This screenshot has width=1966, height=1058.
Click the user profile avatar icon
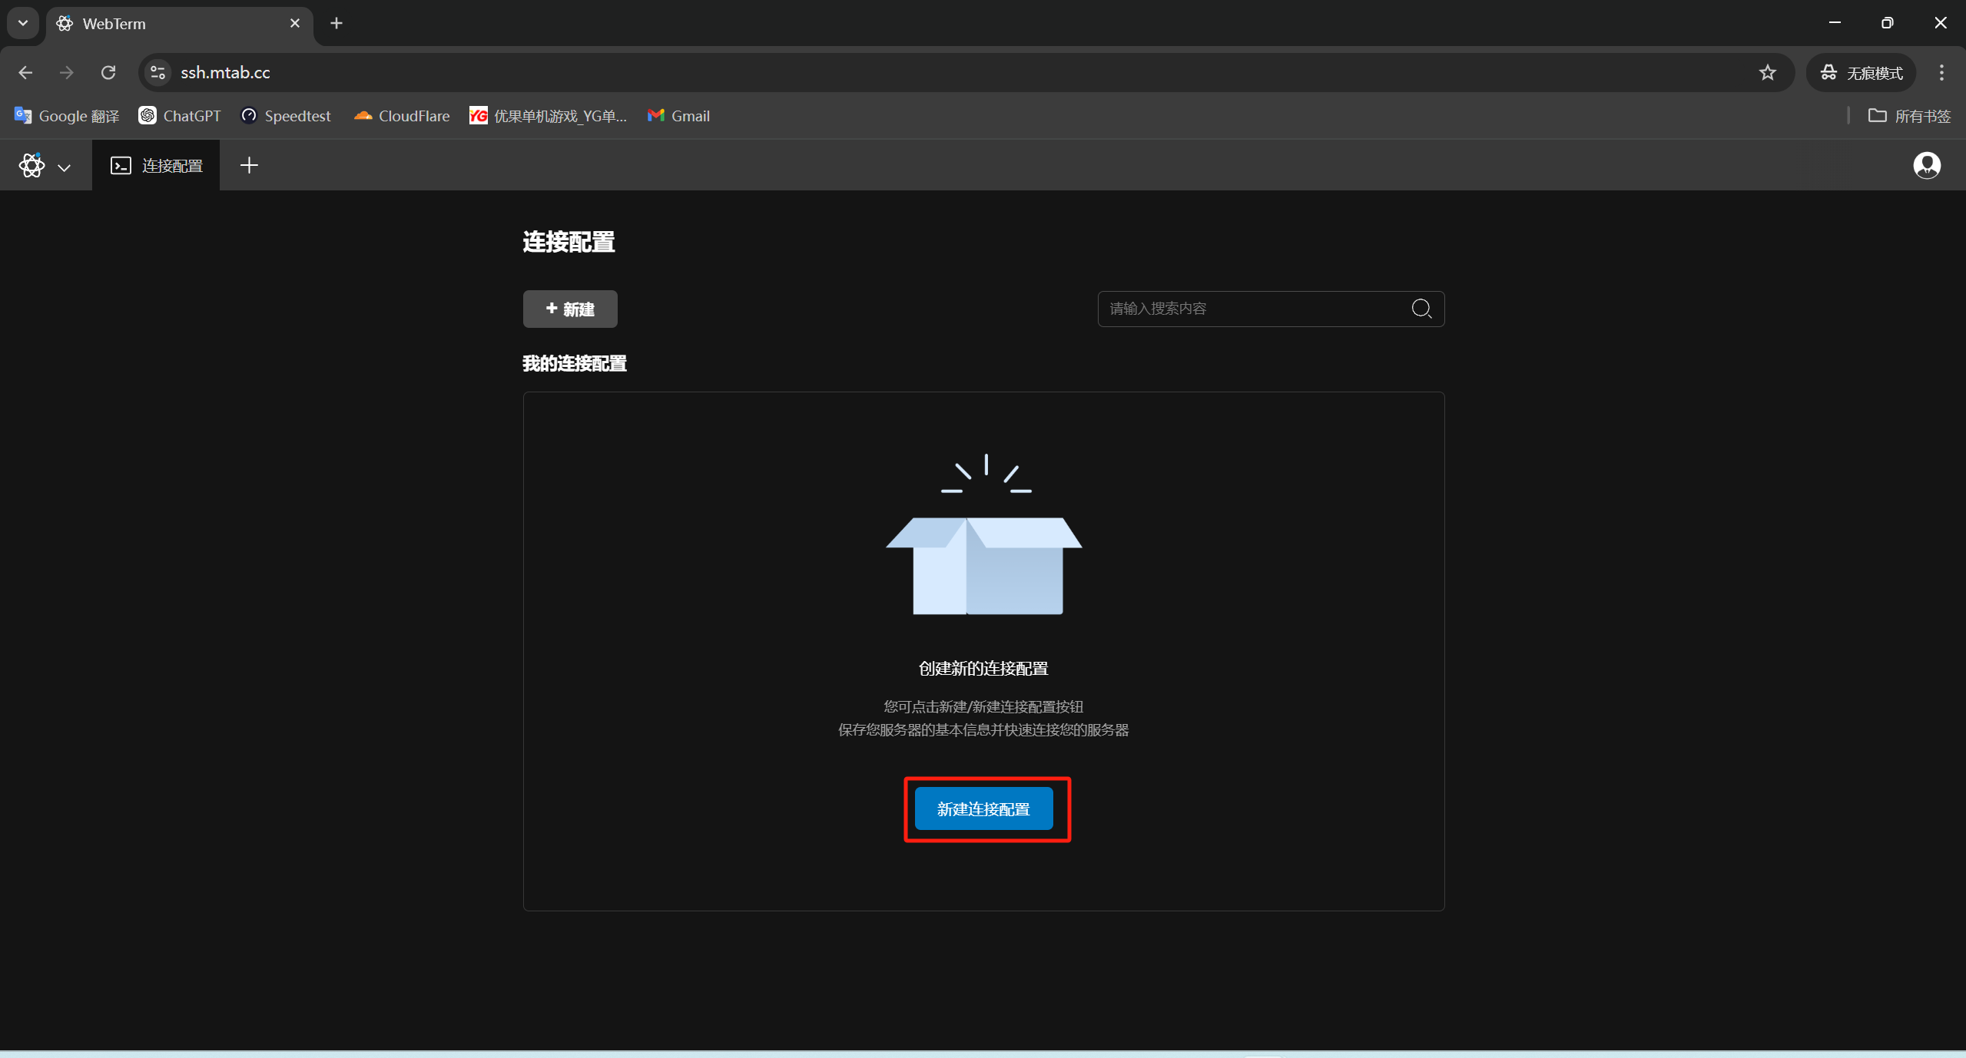pyautogui.click(x=1926, y=166)
